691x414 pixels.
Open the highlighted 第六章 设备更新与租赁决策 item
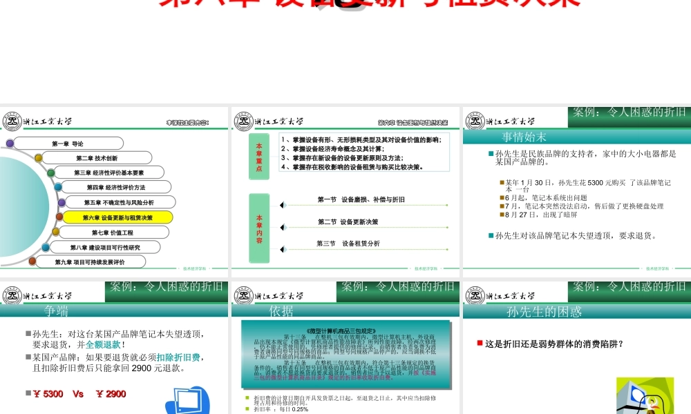pyautogui.click(x=117, y=216)
